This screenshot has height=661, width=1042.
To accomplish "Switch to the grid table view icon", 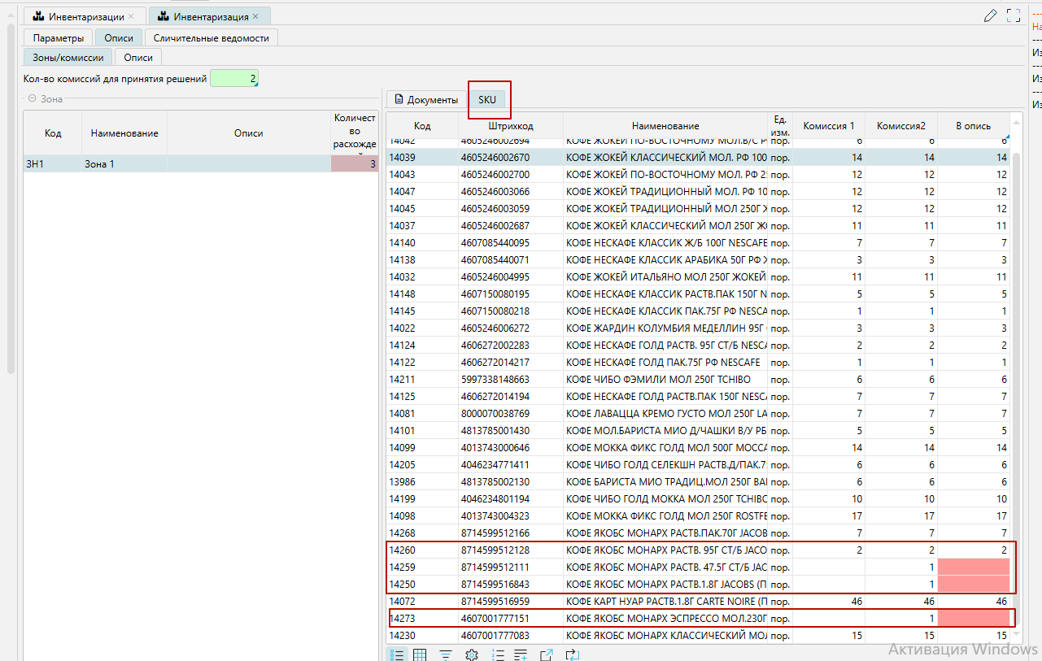I will click(420, 654).
